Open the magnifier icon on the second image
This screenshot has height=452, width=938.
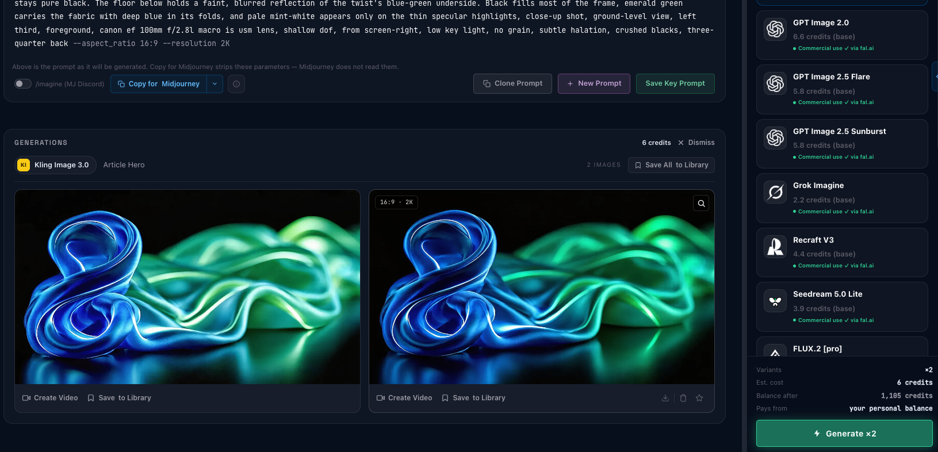pos(701,203)
